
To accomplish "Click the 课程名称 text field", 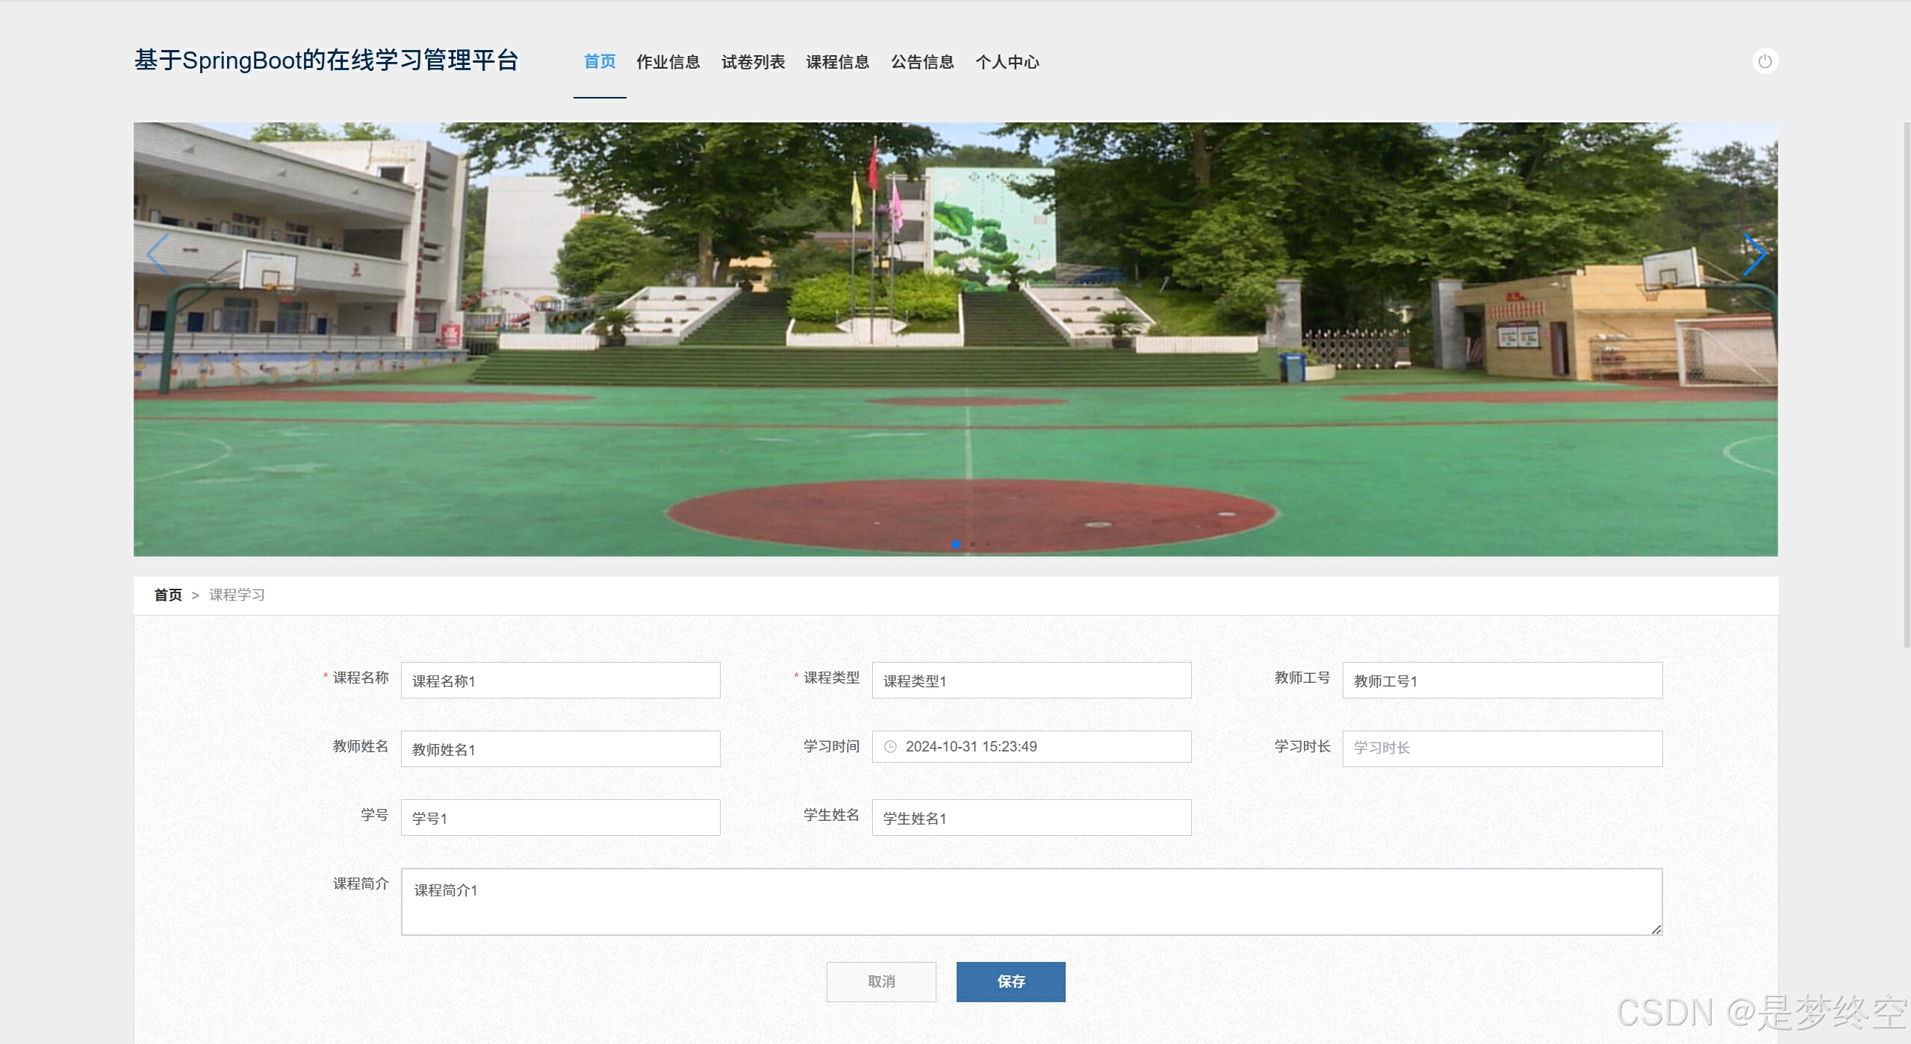I will coord(560,681).
